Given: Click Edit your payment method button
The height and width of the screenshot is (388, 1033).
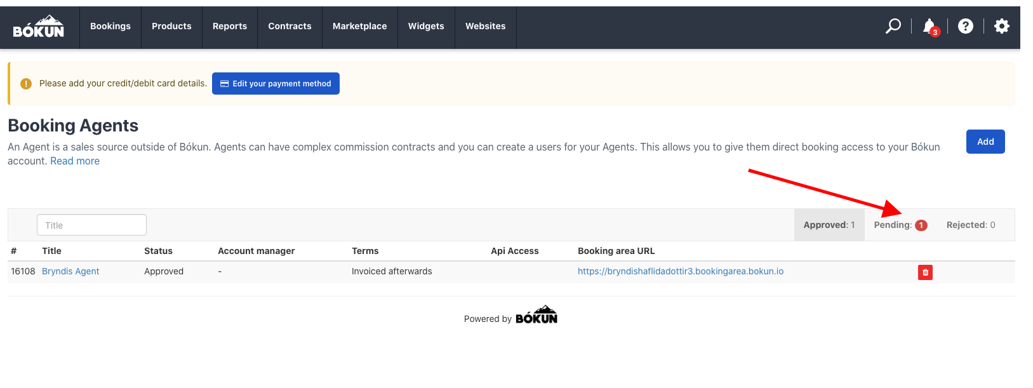Looking at the screenshot, I should click(276, 83).
